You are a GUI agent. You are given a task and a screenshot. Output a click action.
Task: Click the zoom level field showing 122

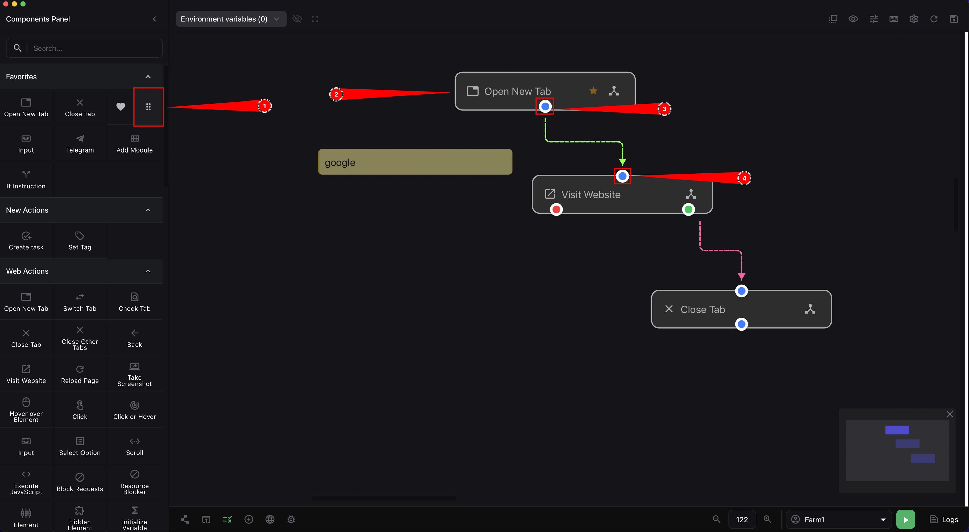tap(742, 520)
